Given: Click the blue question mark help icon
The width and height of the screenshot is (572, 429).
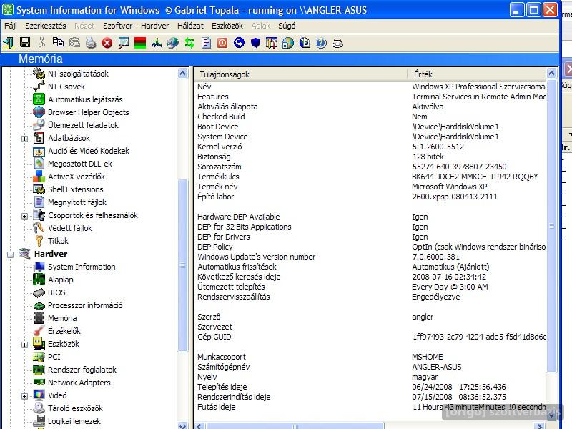Looking at the screenshot, I should point(321,43).
